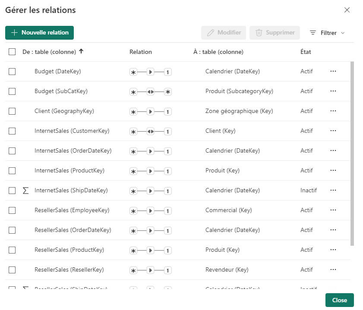Open the ellipsis menu for ResellerSales (ResellerKey)

pos(333,269)
